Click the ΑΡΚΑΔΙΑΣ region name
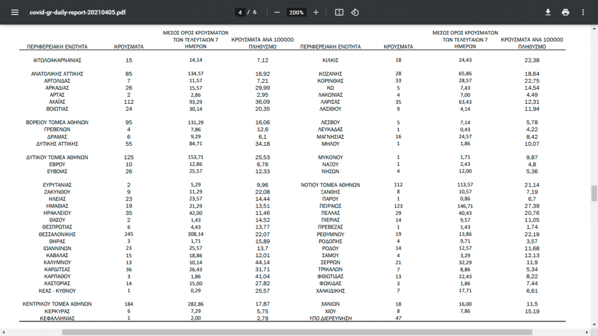The height and width of the screenshot is (336, 598). [57, 88]
